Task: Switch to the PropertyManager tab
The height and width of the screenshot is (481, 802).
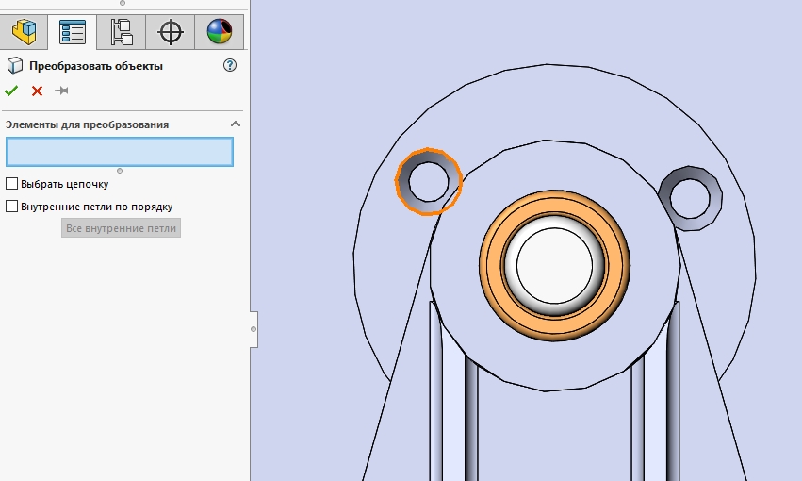Action: (72, 32)
